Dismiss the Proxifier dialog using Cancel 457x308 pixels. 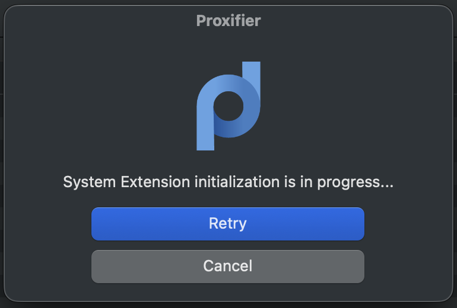(x=228, y=266)
